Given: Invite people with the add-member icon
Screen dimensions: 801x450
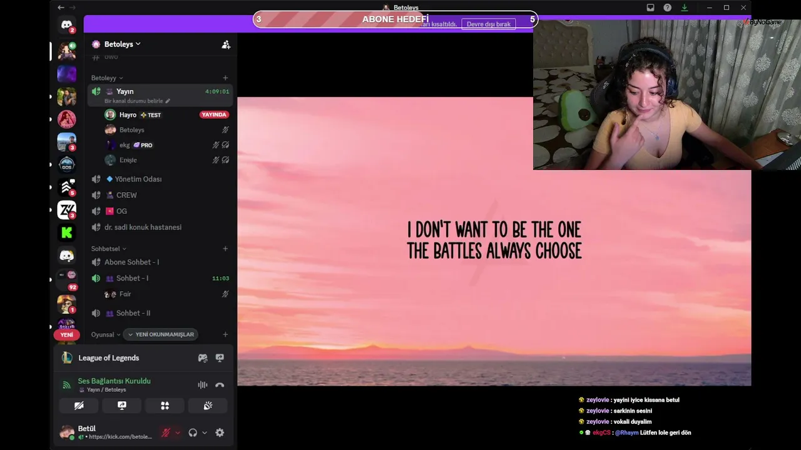Looking at the screenshot, I should pyautogui.click(x=226, y=44).
